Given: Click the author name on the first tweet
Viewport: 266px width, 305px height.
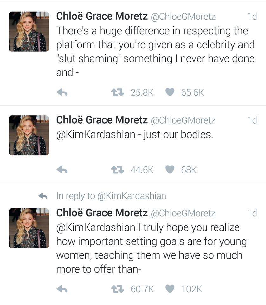Looking at the screenshot, I should click(102, 17).
